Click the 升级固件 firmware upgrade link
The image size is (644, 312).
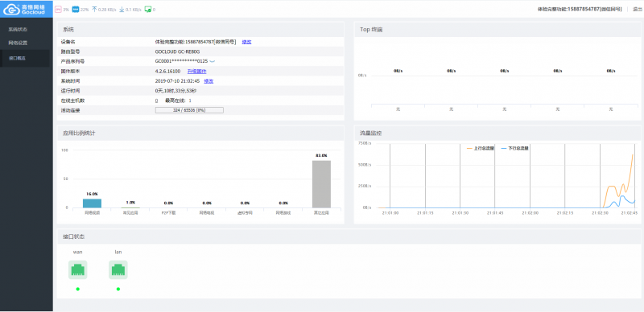point(196,71)
